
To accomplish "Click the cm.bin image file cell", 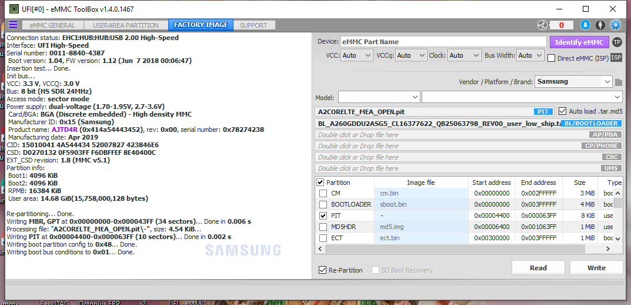I will click(x=421, y=193).
